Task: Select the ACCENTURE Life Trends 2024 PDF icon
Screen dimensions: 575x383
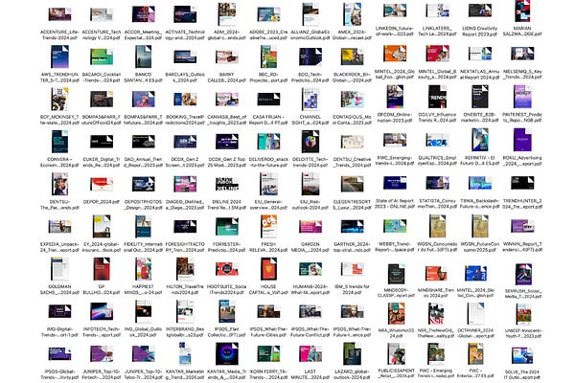Action: tap(59, 14)
